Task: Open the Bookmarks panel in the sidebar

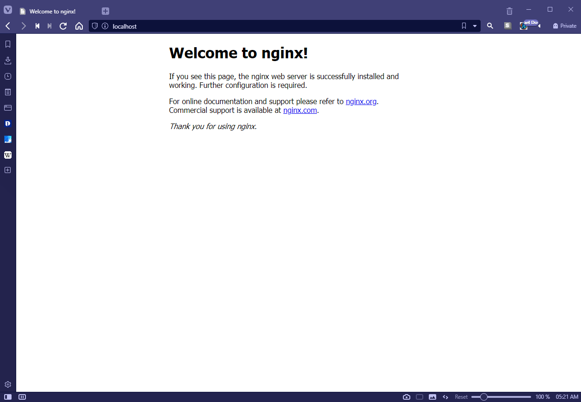Action: coord(8,44)
